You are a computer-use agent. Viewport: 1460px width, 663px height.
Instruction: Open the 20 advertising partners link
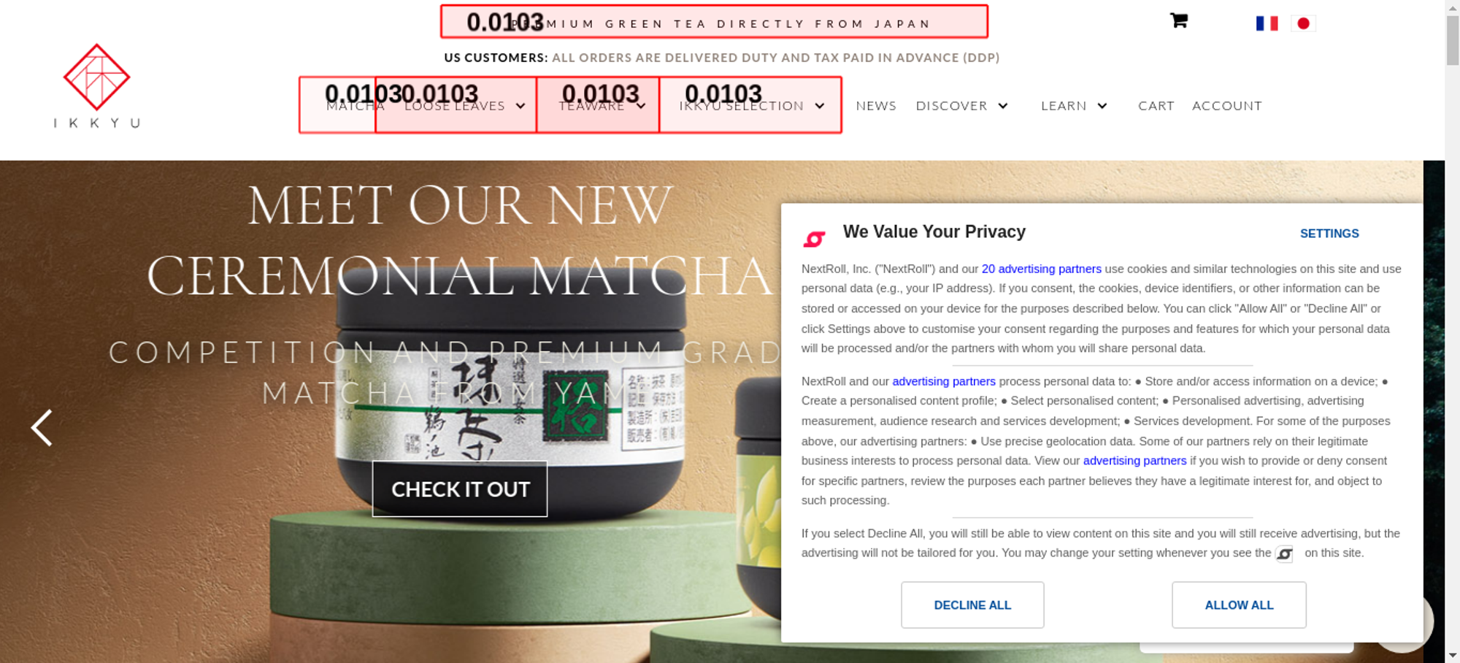1041,269
